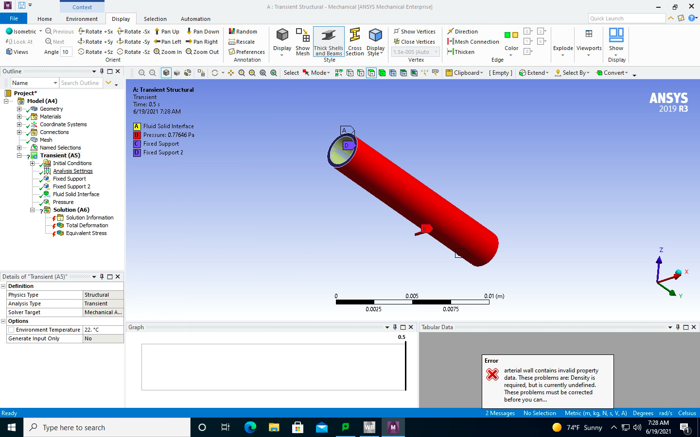Image resolution: width=700 pixels, height=437 pixels.
Task: Open the Name filter dropdown in Outline
Action: tap(55, 83)
